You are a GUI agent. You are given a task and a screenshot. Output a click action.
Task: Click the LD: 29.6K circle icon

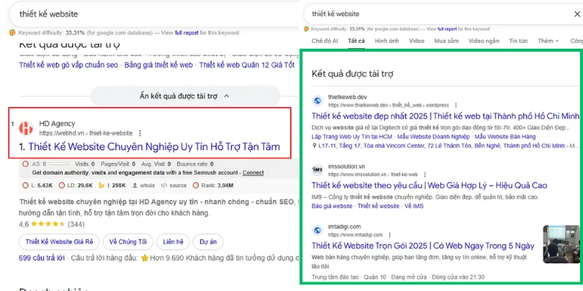click(61, 186)
